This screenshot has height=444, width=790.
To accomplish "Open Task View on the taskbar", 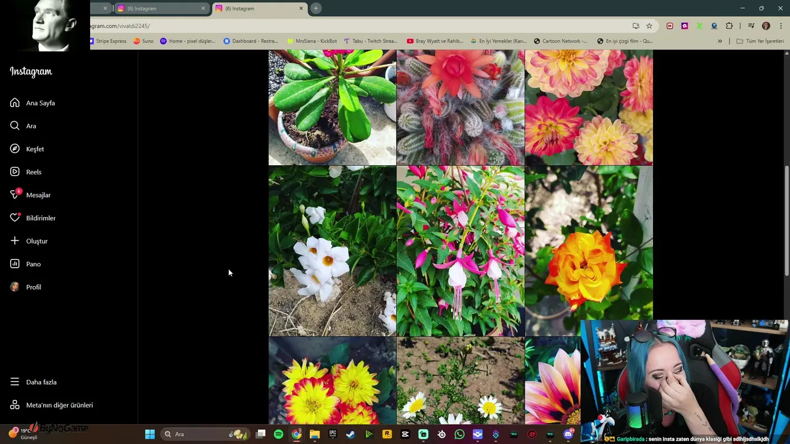I will pos(260,434).
